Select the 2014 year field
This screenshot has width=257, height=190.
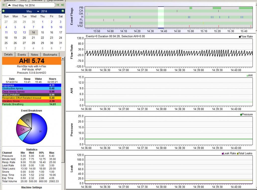point(44,11)
